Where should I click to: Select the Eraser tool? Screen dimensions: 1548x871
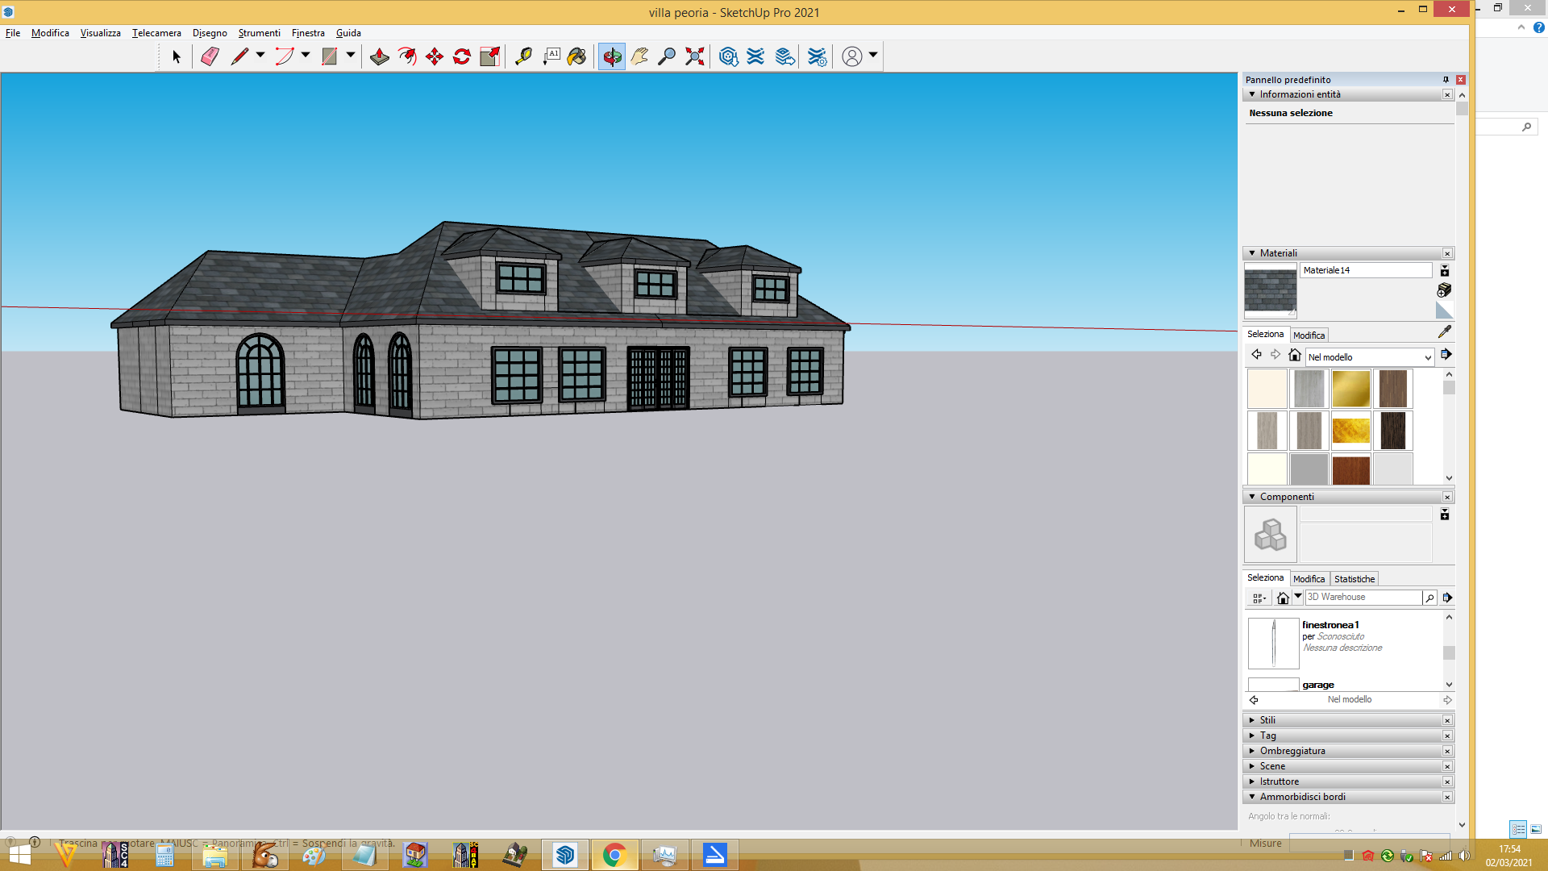(210, 56)
